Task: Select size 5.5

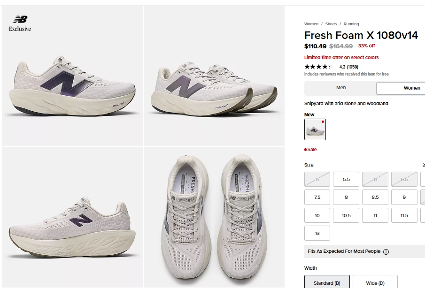Action: [x=346, y=179]
